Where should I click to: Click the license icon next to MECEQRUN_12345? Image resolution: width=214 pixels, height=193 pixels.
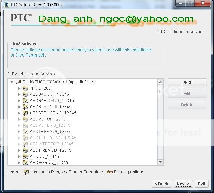26,163
